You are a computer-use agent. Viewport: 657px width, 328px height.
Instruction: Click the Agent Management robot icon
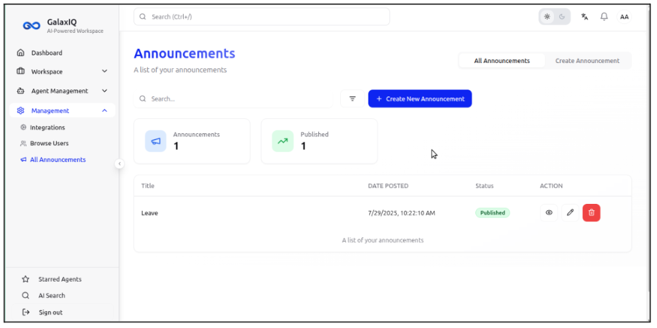tap(21, 91)
